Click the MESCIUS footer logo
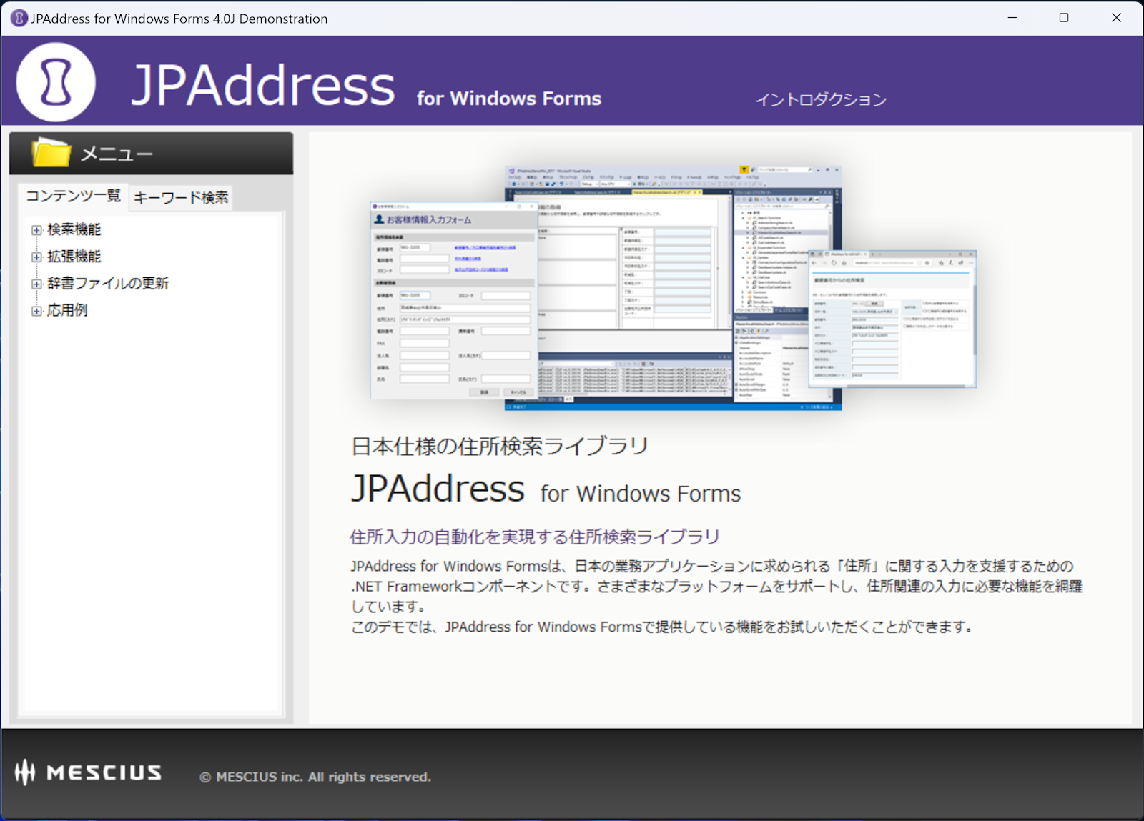 coord(89,772)
